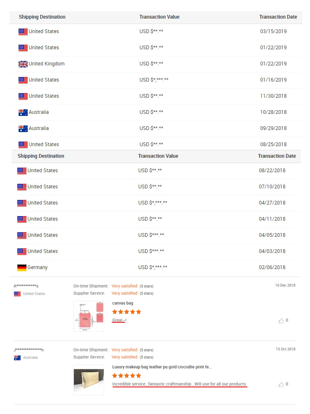The height and width of the screenshot is (414, 310).
Task: Click thumbs-up icon on canvas bag review
Action: 281,321
